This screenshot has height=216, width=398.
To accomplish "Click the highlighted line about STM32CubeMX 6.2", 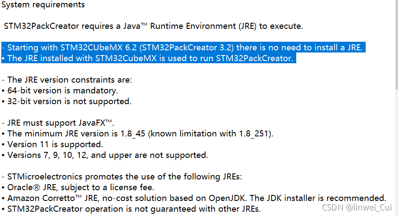I will click(183, 47).
